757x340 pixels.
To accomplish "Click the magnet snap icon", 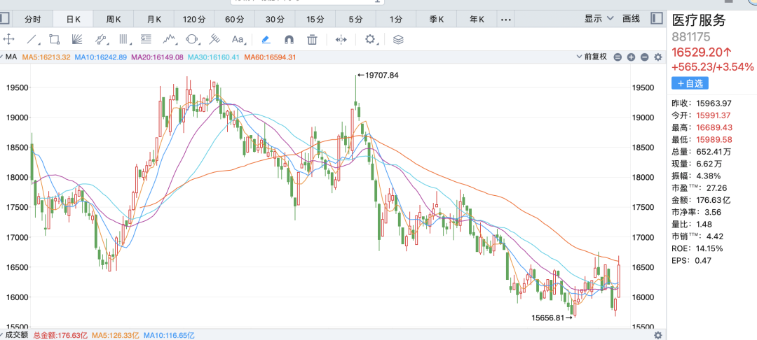I will pos(289,39).
